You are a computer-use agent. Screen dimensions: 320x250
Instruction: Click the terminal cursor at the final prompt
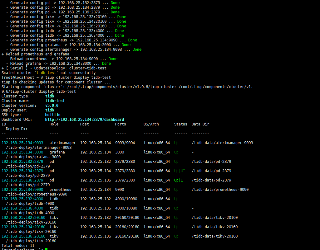[x=46, y=249]
